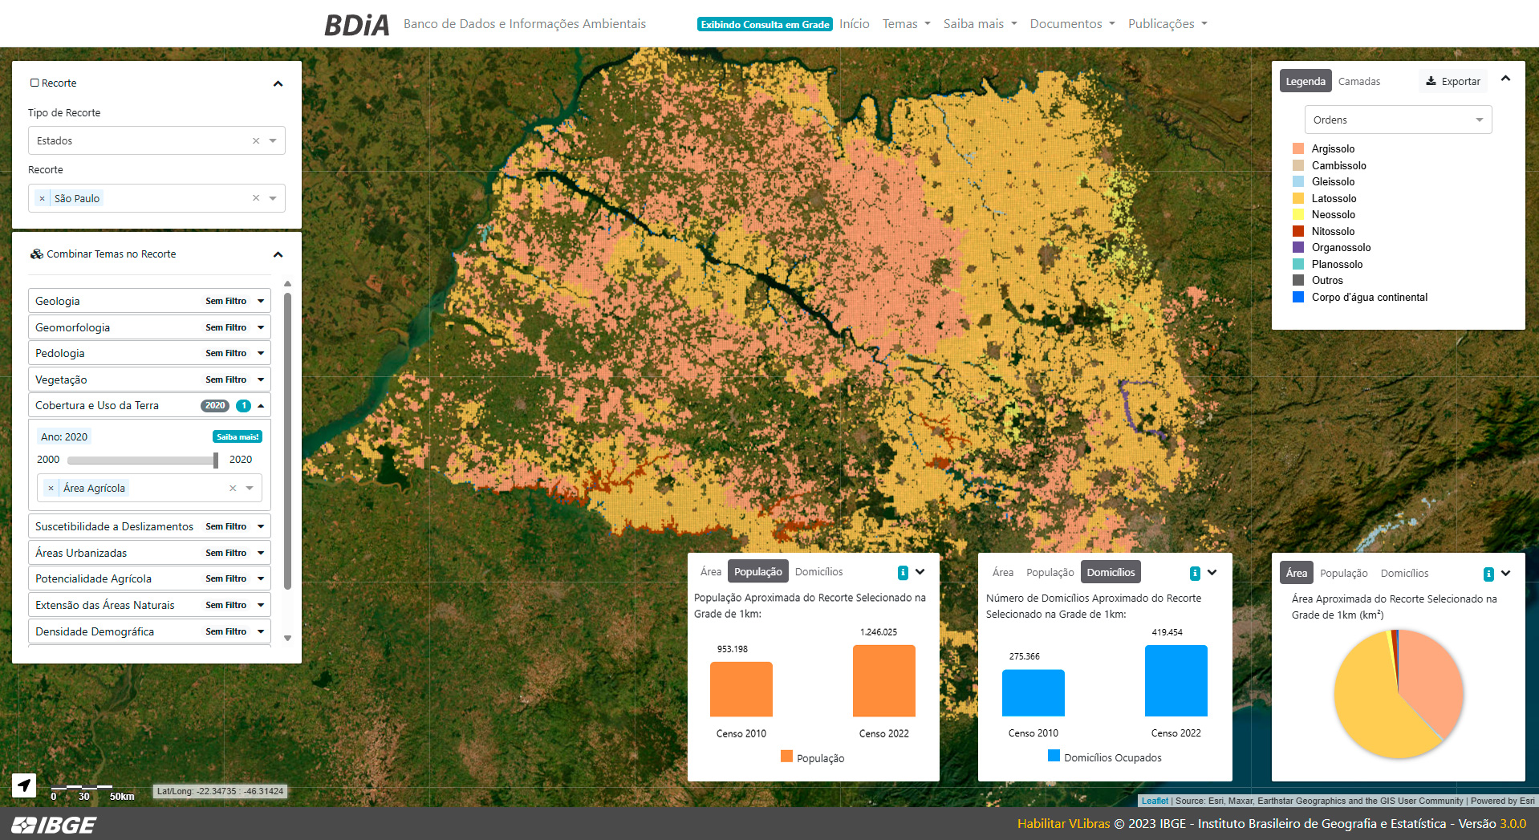
Task: Clear the Estados selection with the X
Action: pyautogui.click(x=256, y=140)
